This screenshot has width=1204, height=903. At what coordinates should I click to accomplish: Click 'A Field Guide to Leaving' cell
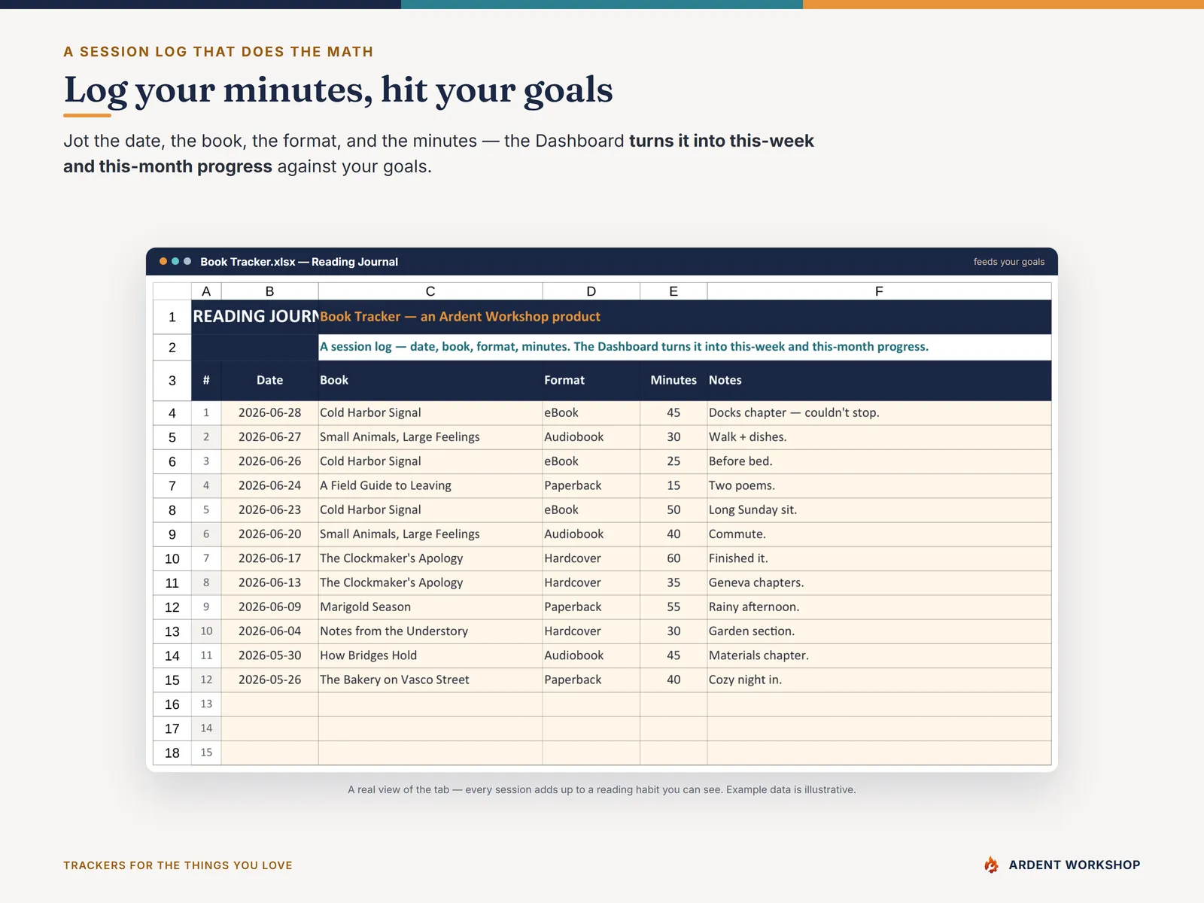pyautogui.click(x=430, y=485)
